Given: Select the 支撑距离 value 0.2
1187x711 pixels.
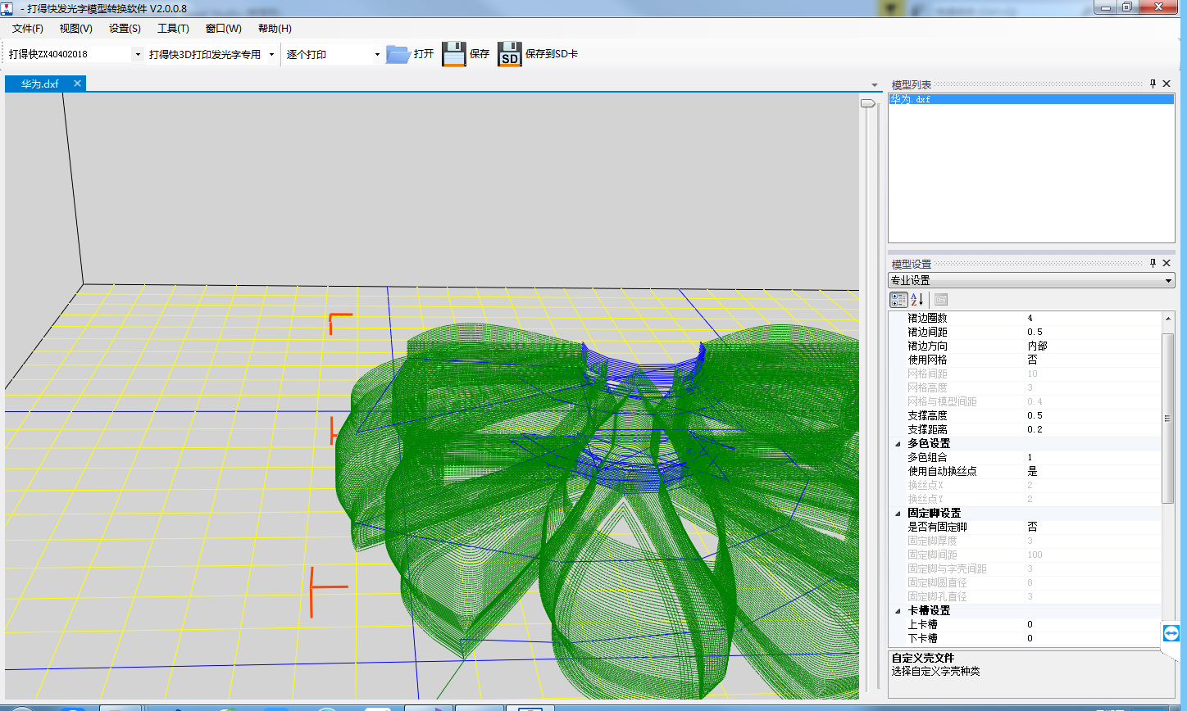Looking at the screenshot, I should pyautogui.click(x=1094, y=429).
